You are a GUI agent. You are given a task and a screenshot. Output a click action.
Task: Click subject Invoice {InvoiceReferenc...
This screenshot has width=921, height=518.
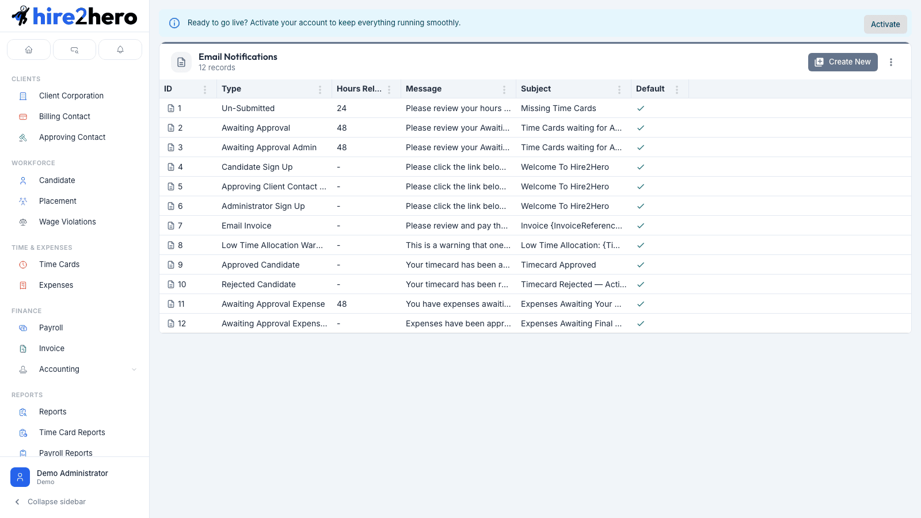coord(572,226)
